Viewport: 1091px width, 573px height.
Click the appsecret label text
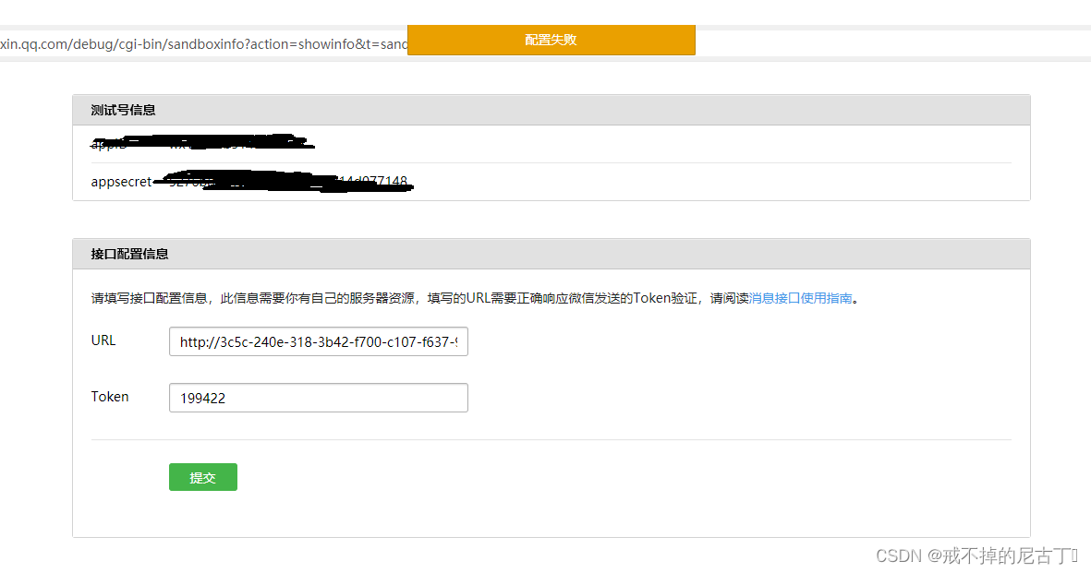[x=121, y=182]
